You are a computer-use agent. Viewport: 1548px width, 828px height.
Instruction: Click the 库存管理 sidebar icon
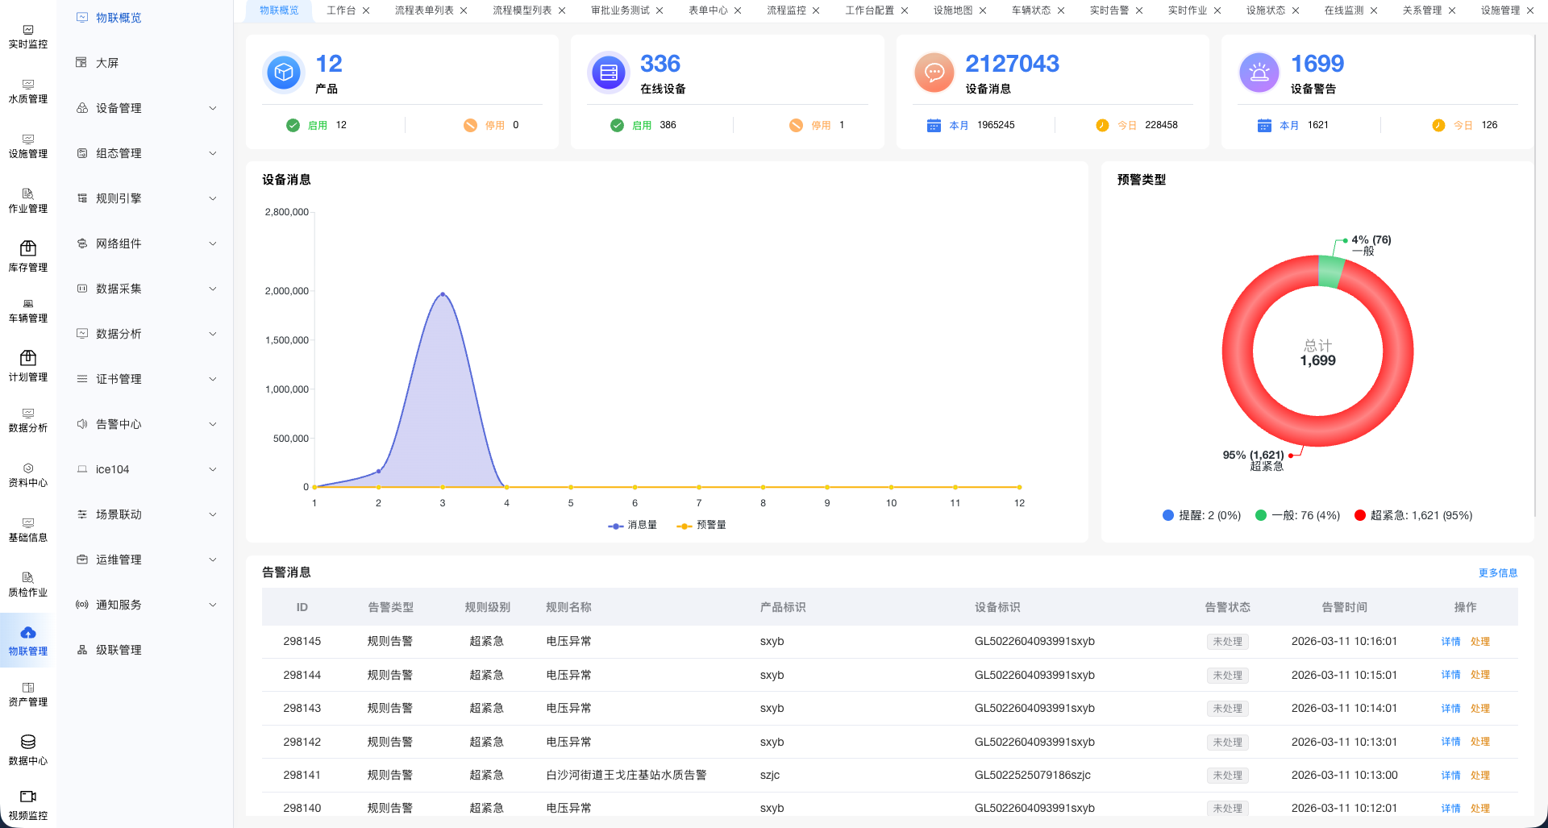pos(27,256)
